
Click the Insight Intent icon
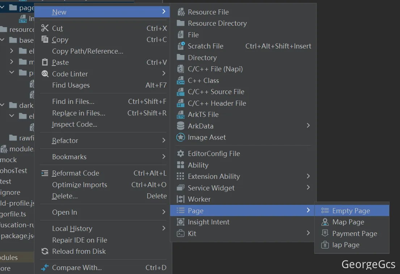click(181, 222)
